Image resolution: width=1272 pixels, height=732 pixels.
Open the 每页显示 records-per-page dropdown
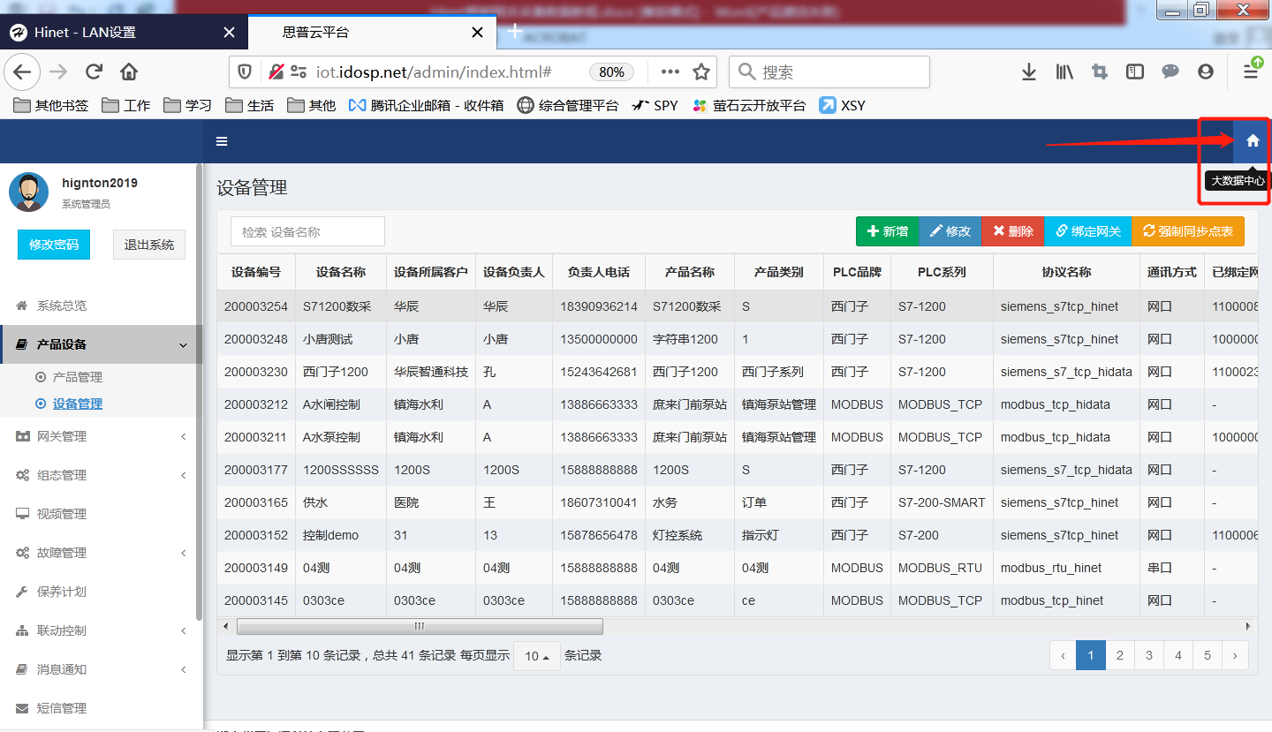coord(536,655)
